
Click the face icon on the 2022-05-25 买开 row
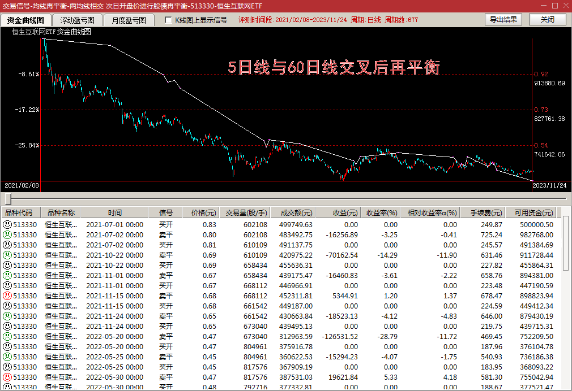click(x=7, y=367)
